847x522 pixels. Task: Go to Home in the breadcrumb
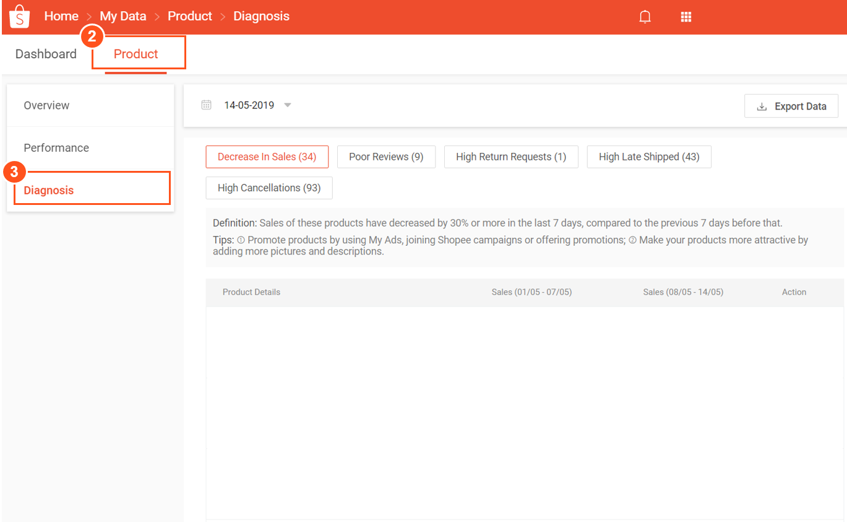61,16
